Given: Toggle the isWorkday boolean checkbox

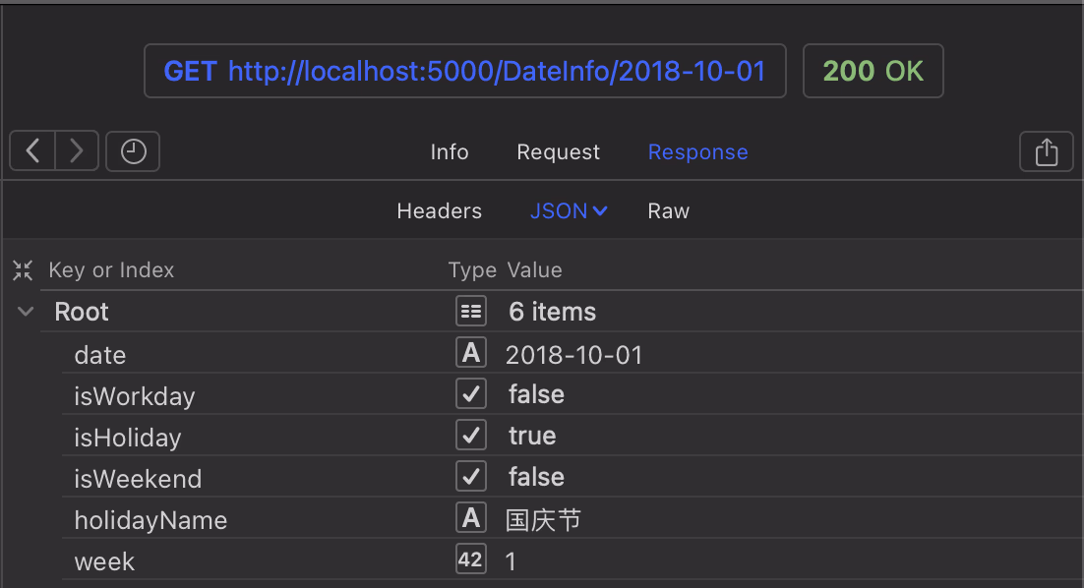Looking at the screenshot, I should pyautogui.click(x=471, y=394).
